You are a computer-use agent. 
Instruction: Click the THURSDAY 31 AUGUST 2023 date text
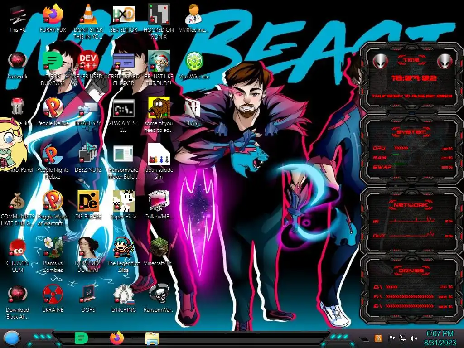[x=411, y=96]
